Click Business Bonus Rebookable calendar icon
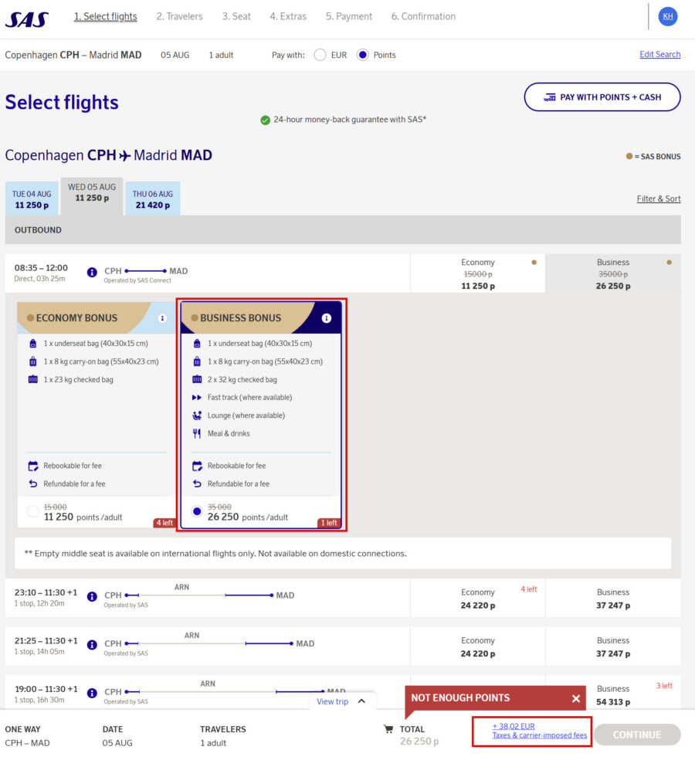The image size is (695, 760). click(x=197, y=467)
